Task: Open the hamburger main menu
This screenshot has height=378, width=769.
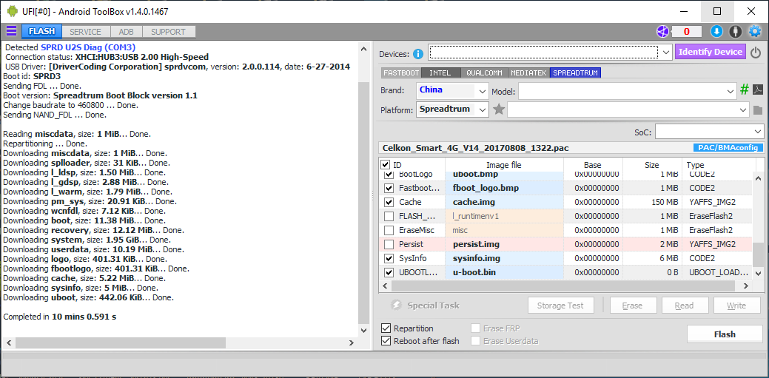Action: (x=11, y=31)
